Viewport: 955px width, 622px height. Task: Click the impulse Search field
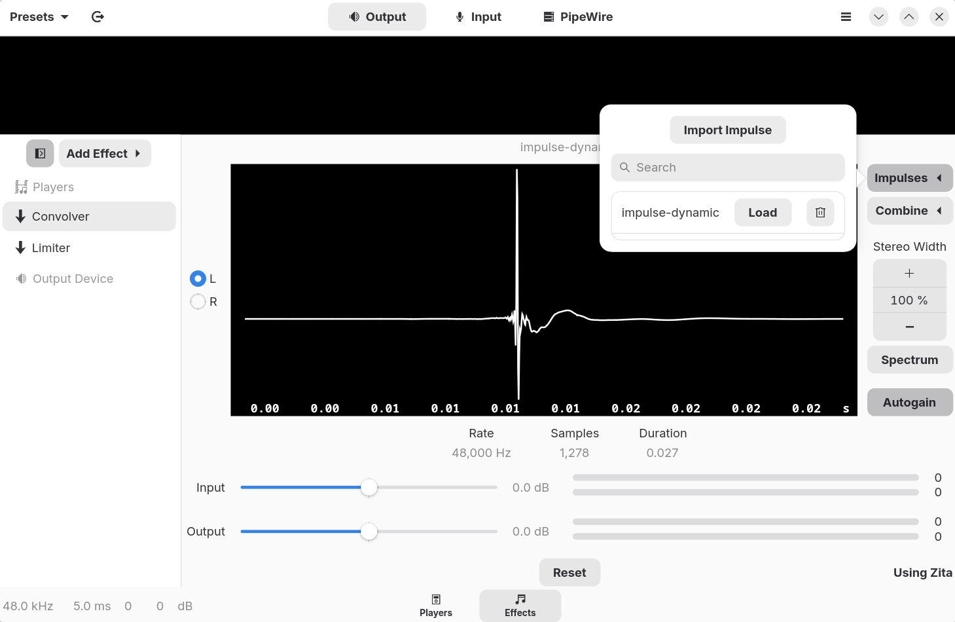pos(728,168)
